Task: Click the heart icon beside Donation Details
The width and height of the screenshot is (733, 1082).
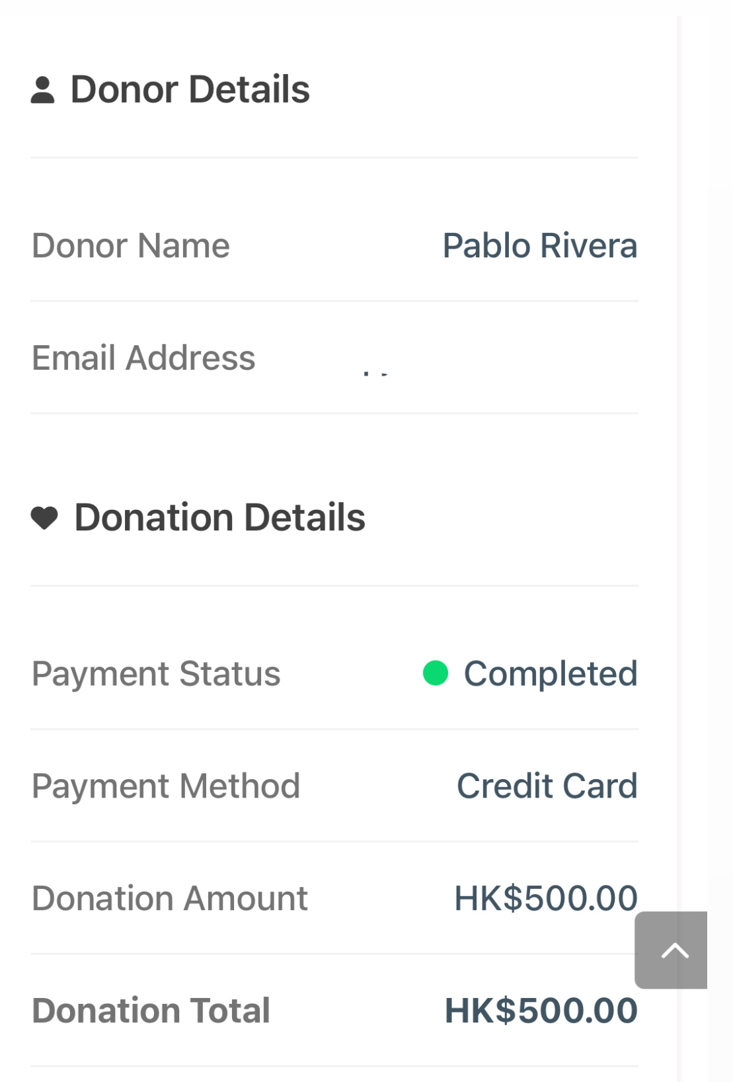Action: point(44,518)
